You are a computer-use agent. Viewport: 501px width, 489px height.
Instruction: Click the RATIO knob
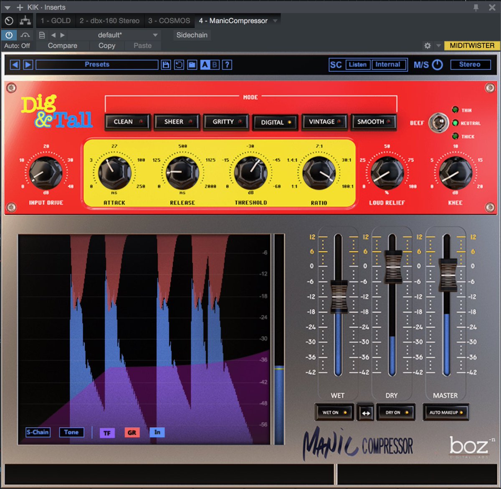click(x=319, y=172)
